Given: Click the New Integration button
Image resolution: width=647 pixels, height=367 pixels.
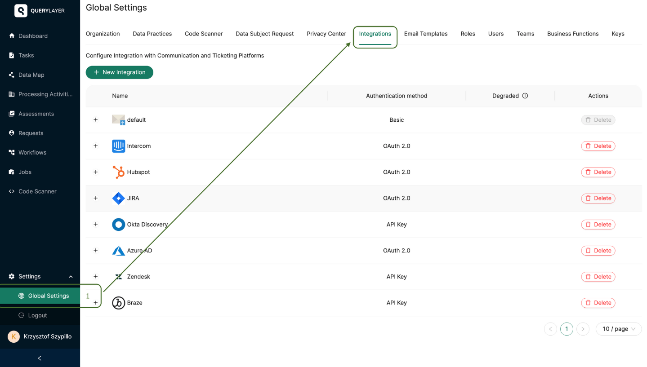Looking at the screenshot, I should click(119, 72).
